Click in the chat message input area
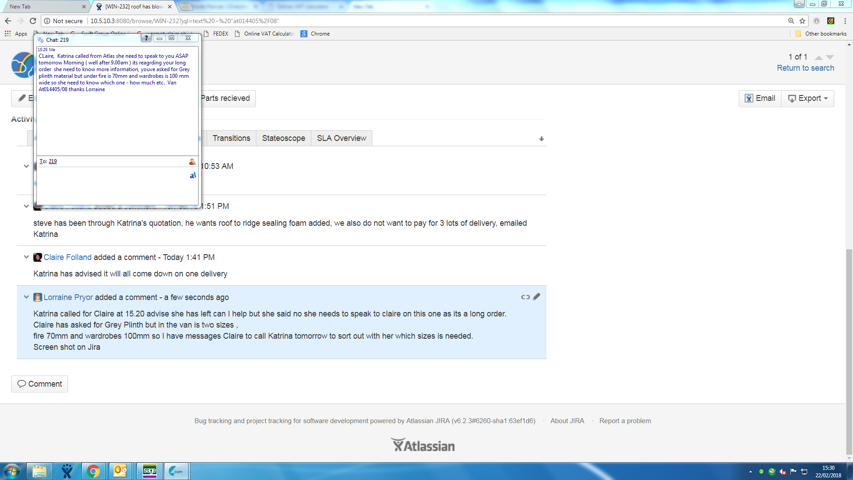The width and height of the screenshot is (853, 480). (111, 187)
